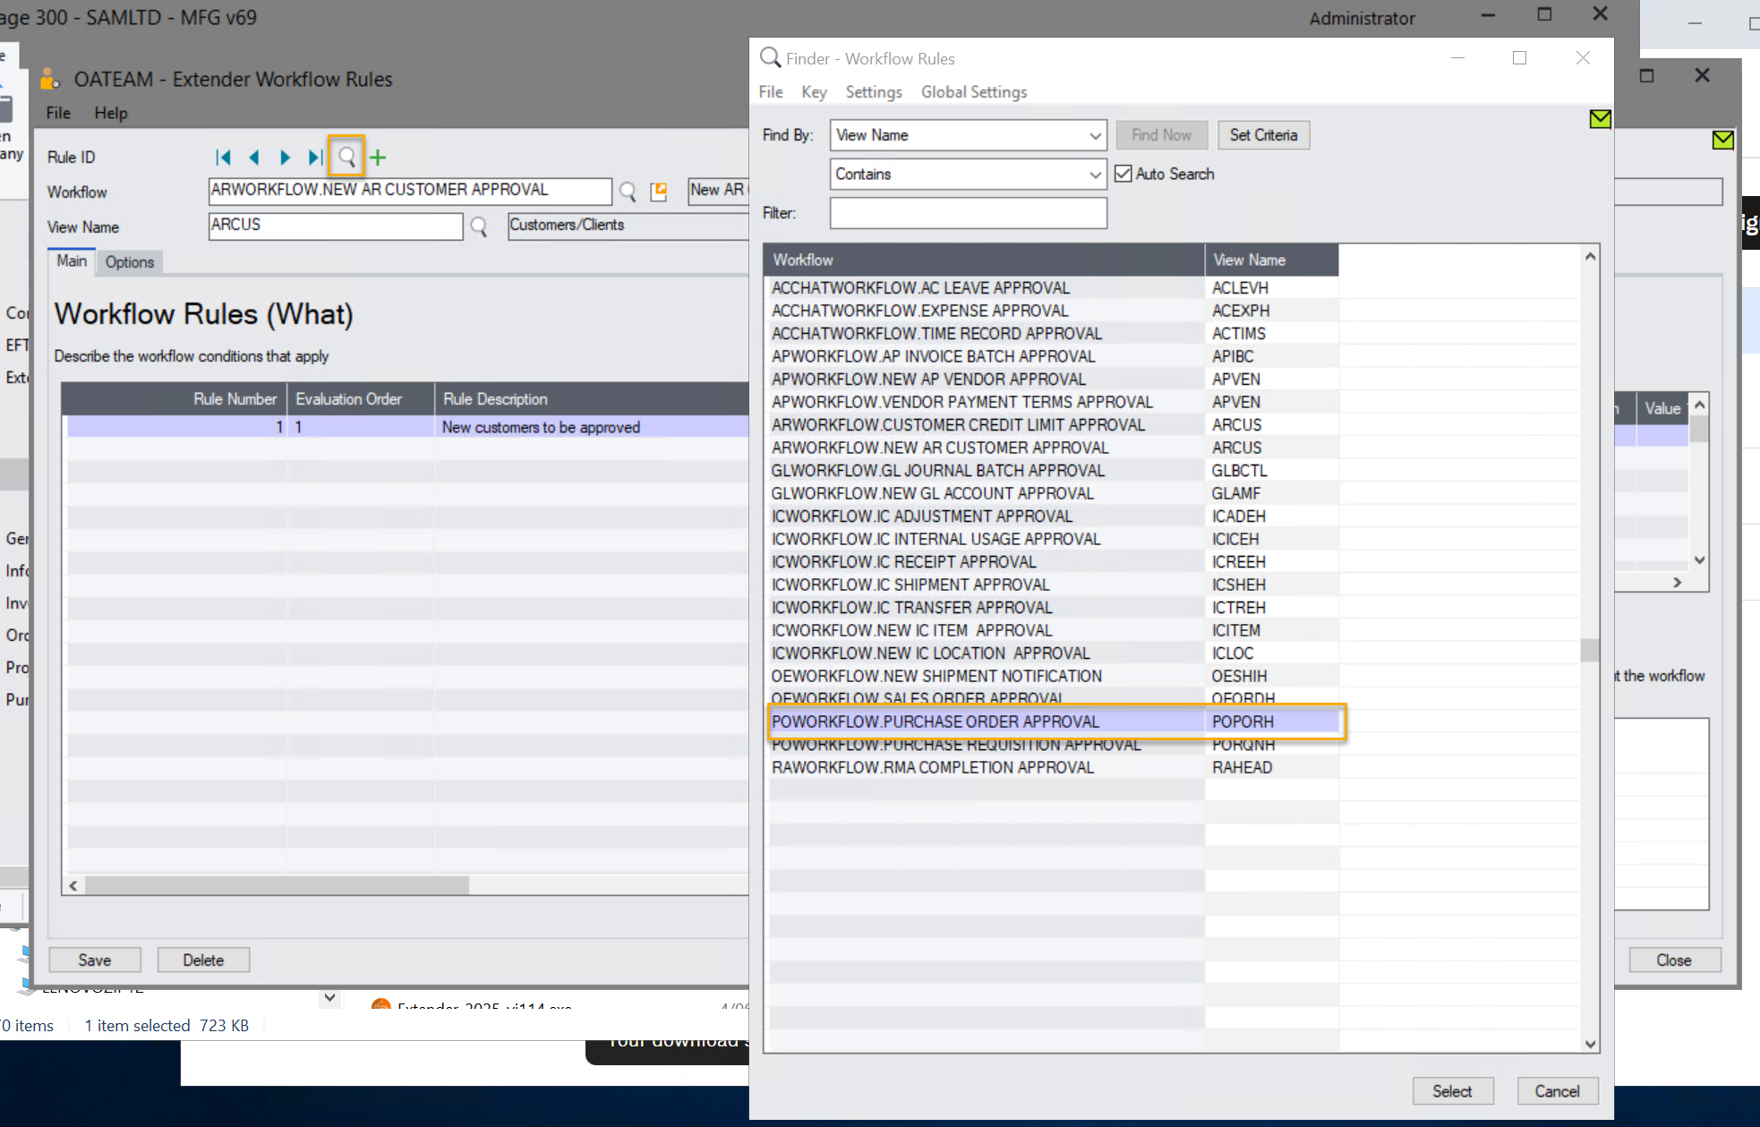Open Settings menu in Finder window

coord(874,91)
